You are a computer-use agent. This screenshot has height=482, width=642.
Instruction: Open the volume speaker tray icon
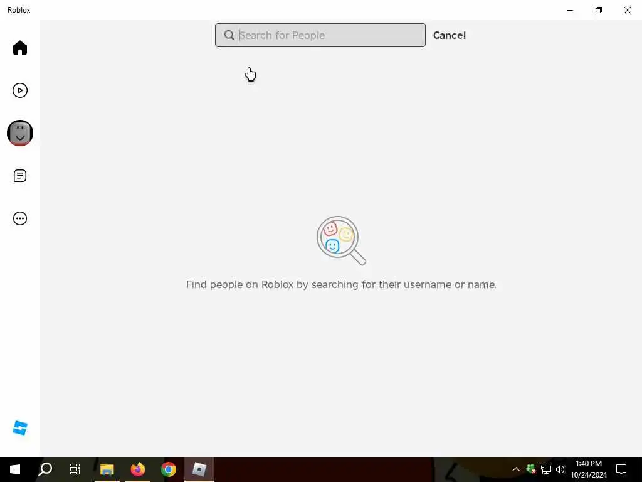pyautogui.click(x=560, y=469)
